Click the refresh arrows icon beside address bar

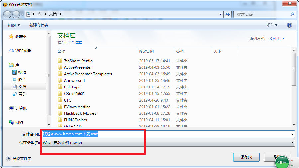(227, 14)
